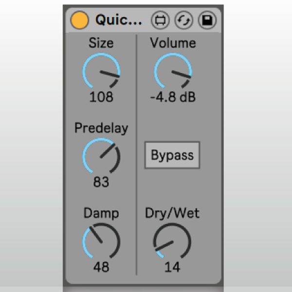Select the Dry/Wet value 14
The image size is (292, 292).
[x=172, y=267]
